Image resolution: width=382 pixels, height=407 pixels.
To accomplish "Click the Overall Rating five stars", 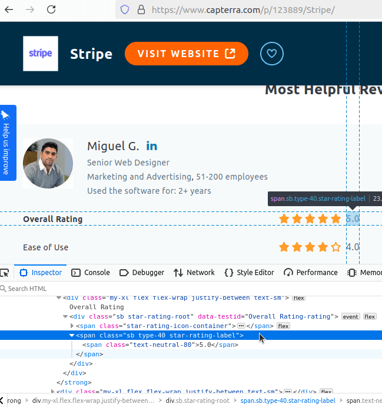I will (x=310, y=219).
